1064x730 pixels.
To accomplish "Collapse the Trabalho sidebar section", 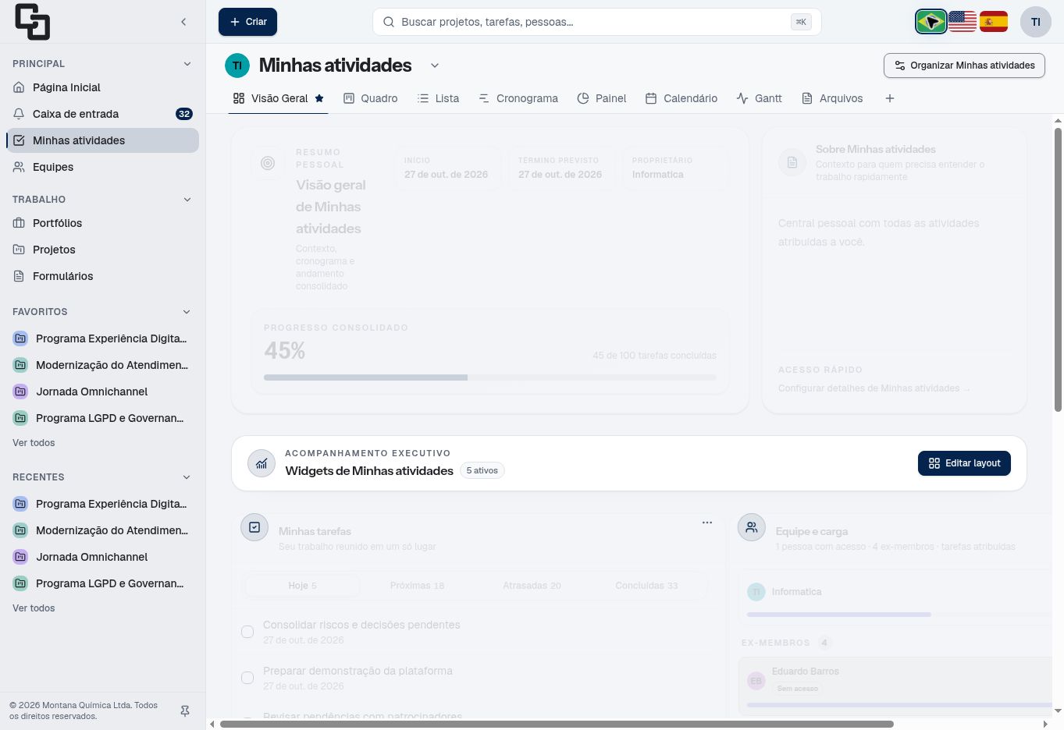I will pyautogui.click(x=187, y=200).
